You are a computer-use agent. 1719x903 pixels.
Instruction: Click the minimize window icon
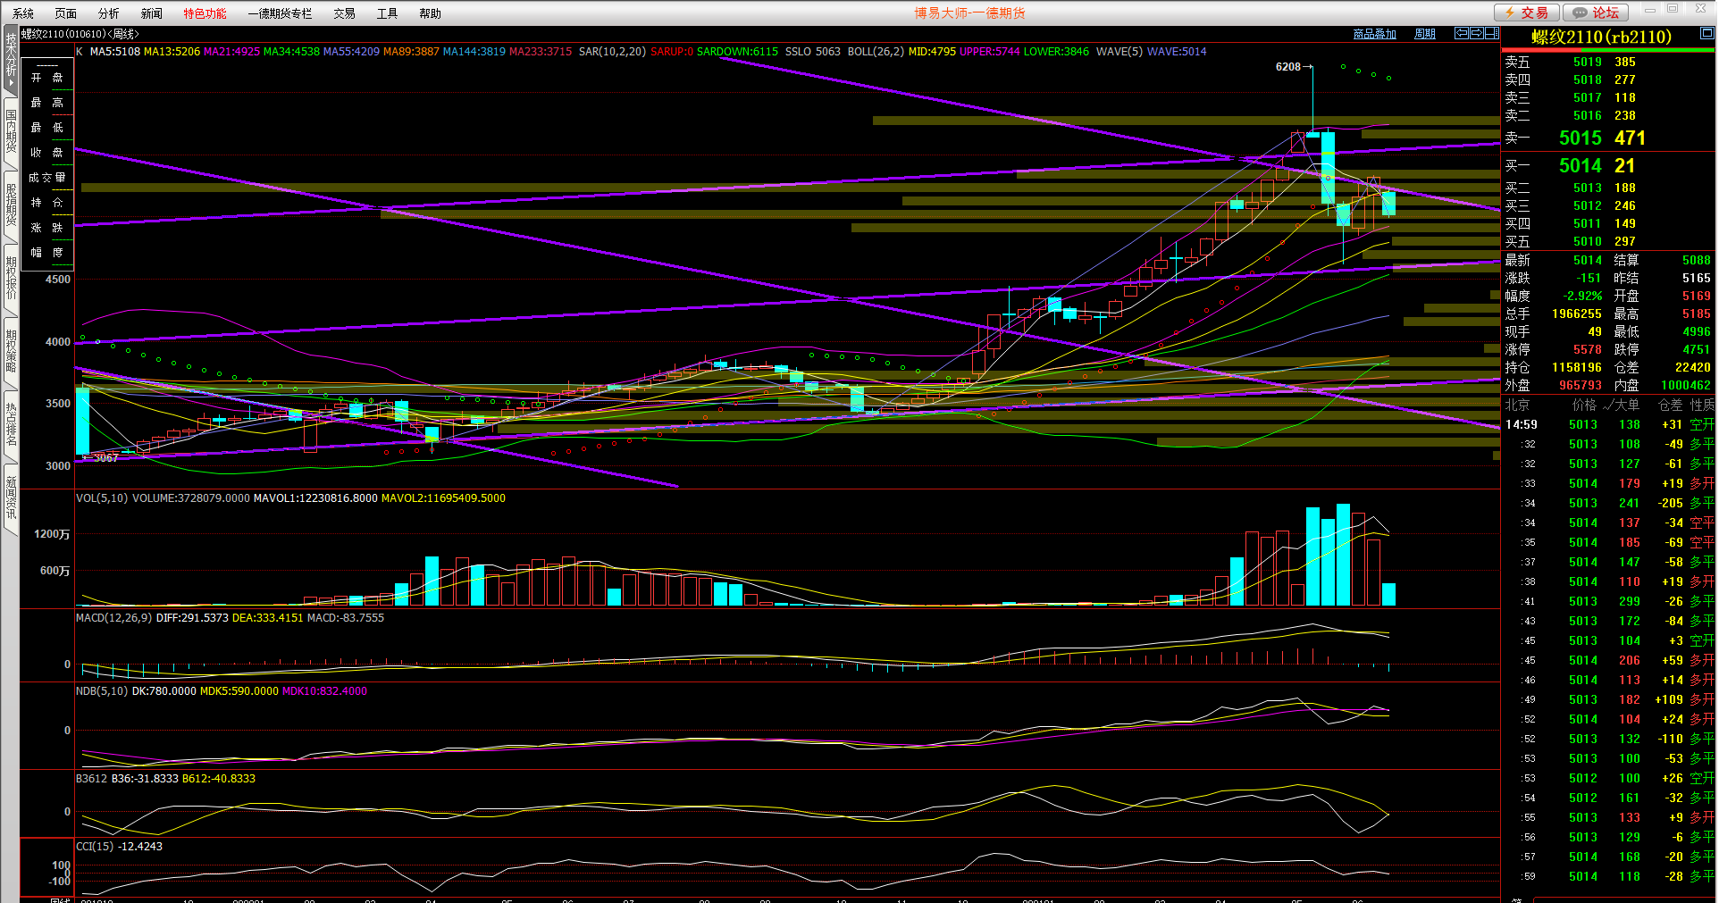[x=1650, y=9]
